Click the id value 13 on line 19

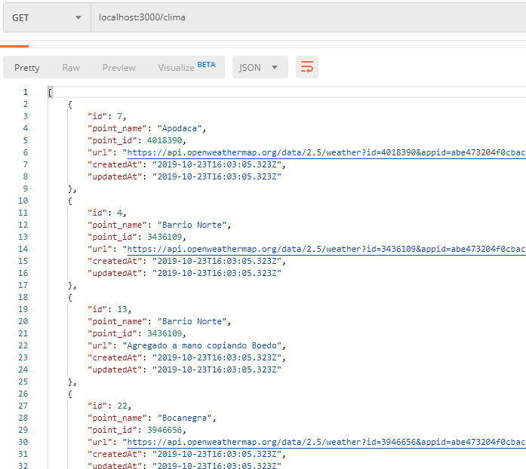coord(122,309)
